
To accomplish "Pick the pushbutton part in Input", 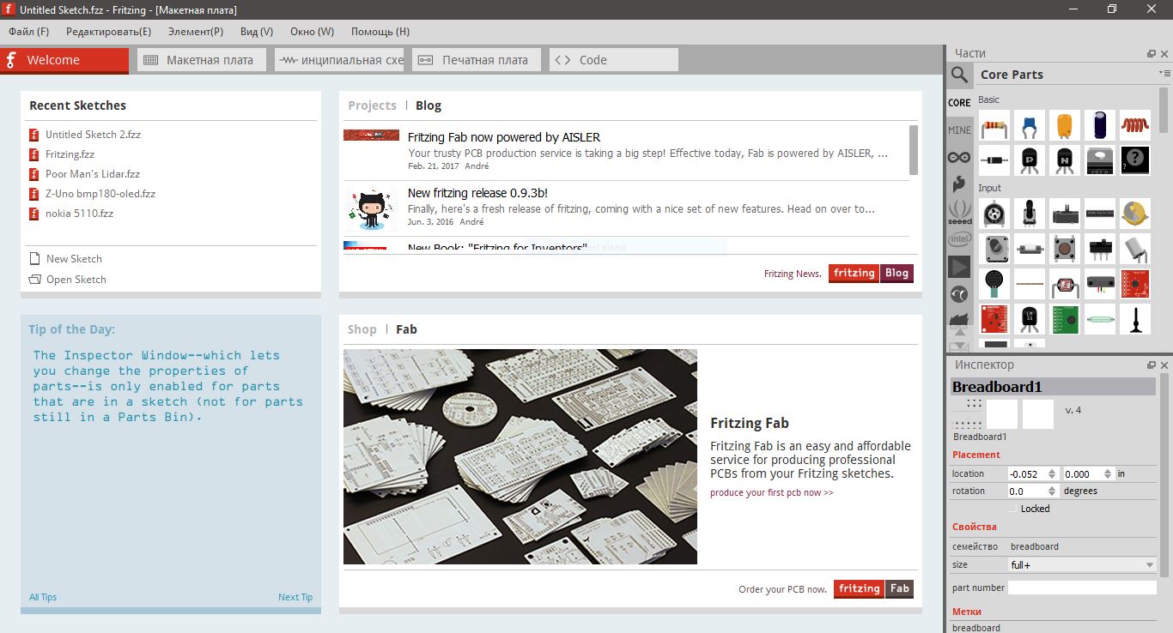I will tap(1065, 249).
